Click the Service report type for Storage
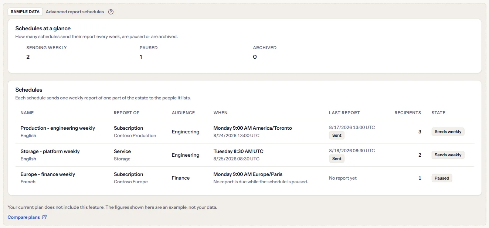Screen dimensions: 489x228 tap(122, 152)
